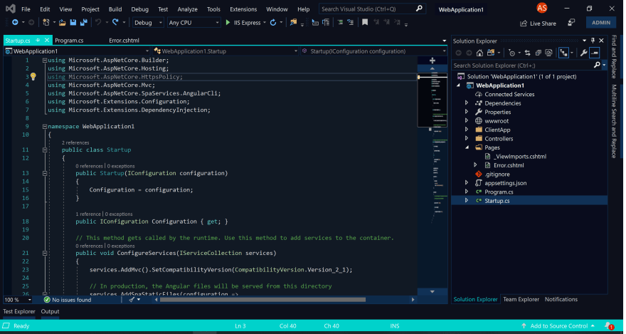Screen dimensions: 626x334
Task: Click the ADMIN button
Action: [601, 23]
